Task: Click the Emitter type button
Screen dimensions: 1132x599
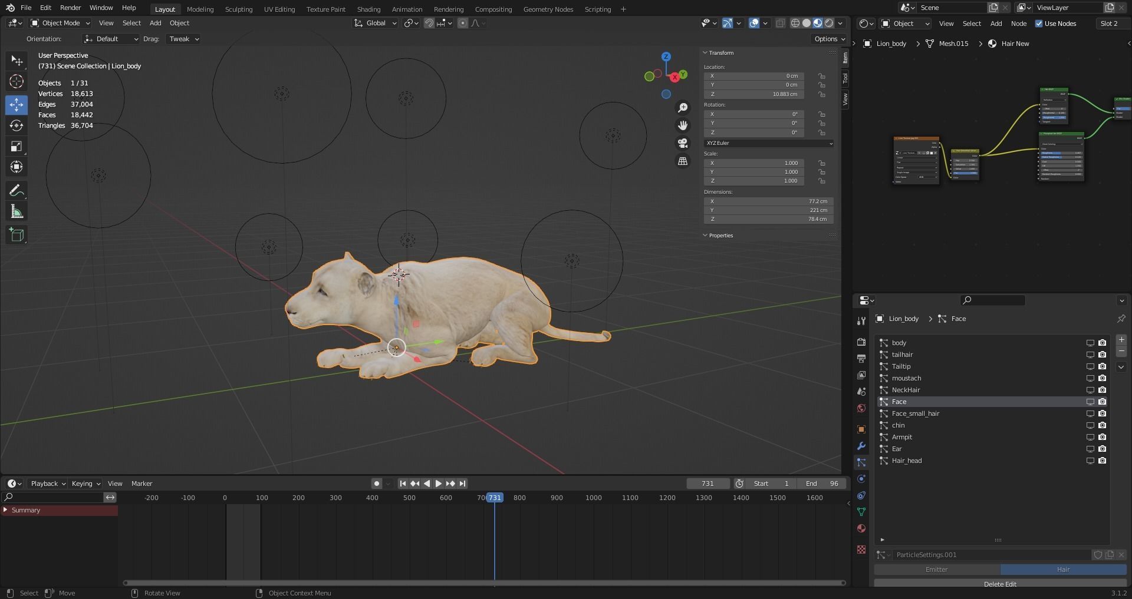Action: coord(937,570)
